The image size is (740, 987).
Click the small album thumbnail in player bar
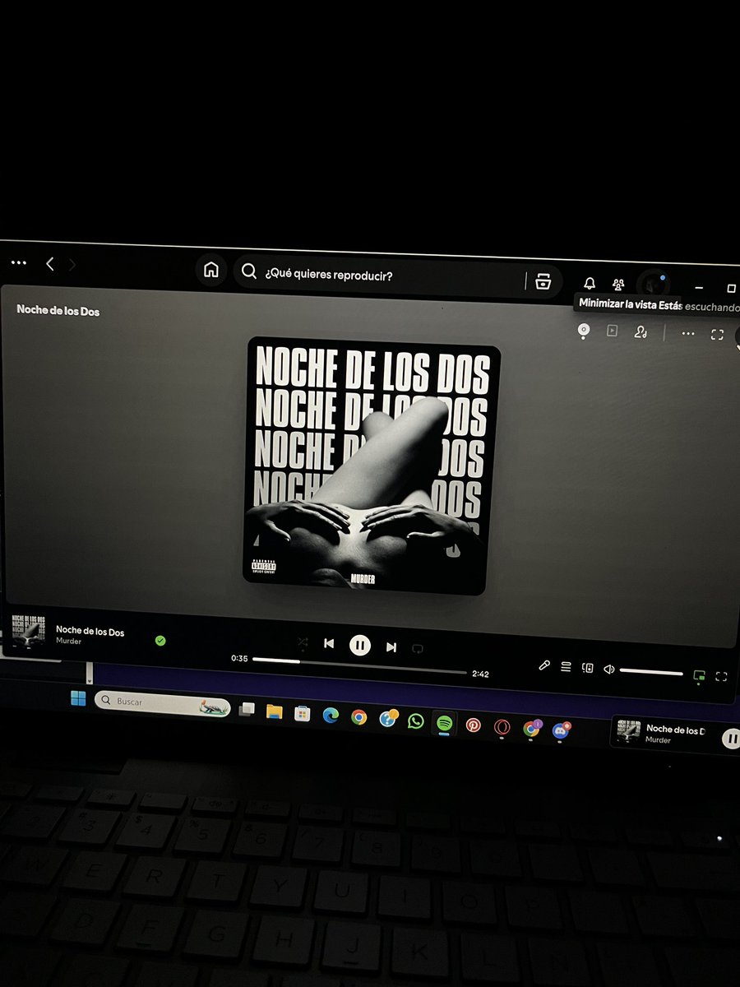pos(28,630)
